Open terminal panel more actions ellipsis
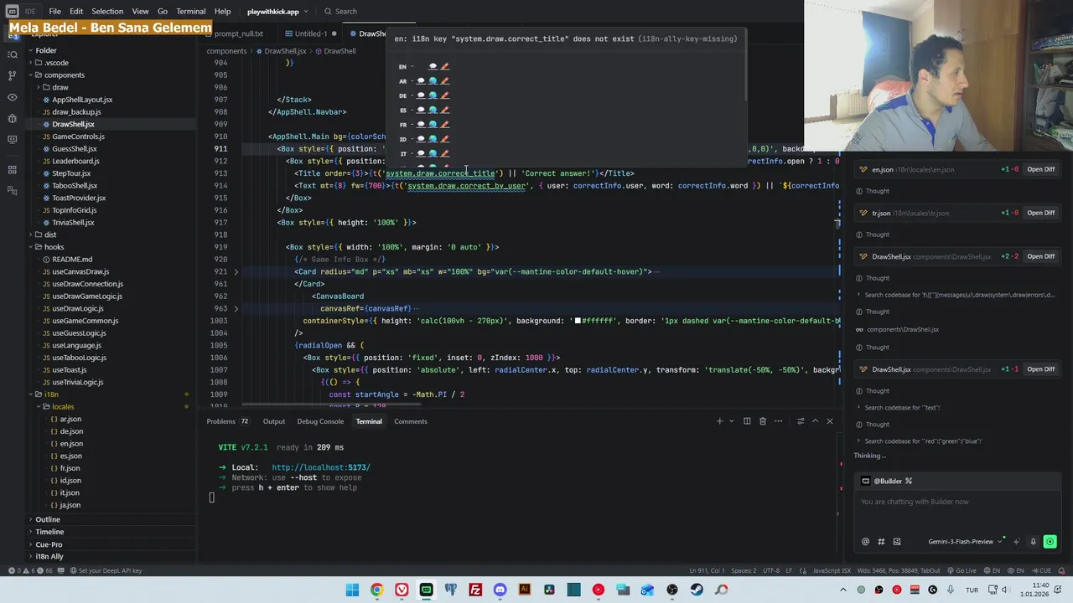The width and height of the screenshot is (1073, 603). (x=778, y=421)
